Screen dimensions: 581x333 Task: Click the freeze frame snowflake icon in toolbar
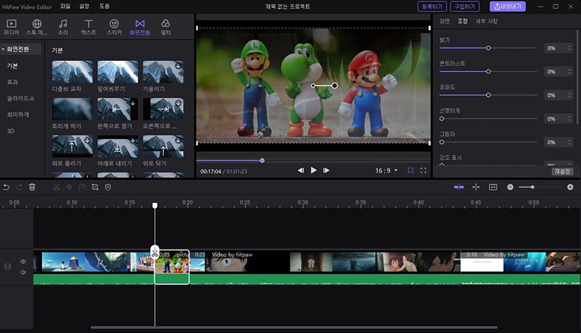[x=69, y=187]
